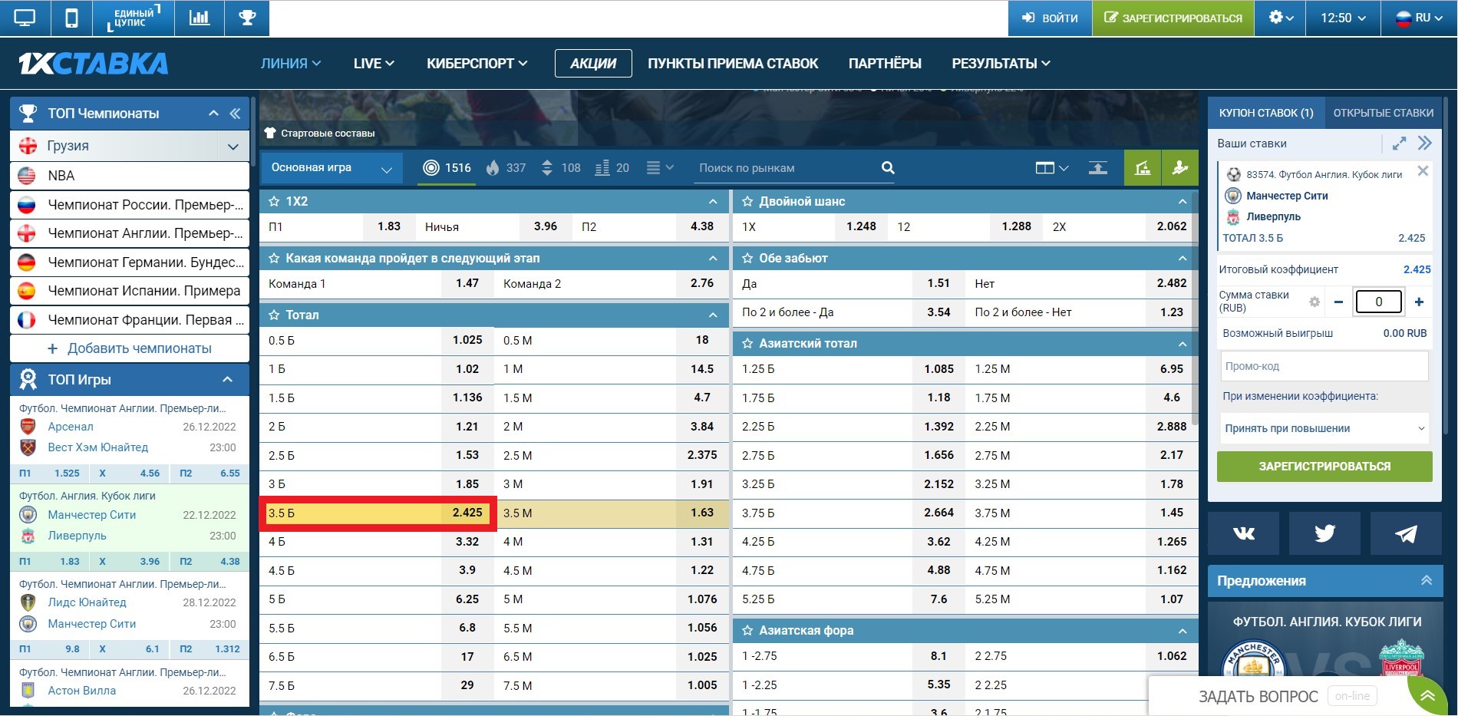Open the РЕЗУЛЬТАТЫ menu
The image size is (1458, 716).
[1001, 64]
